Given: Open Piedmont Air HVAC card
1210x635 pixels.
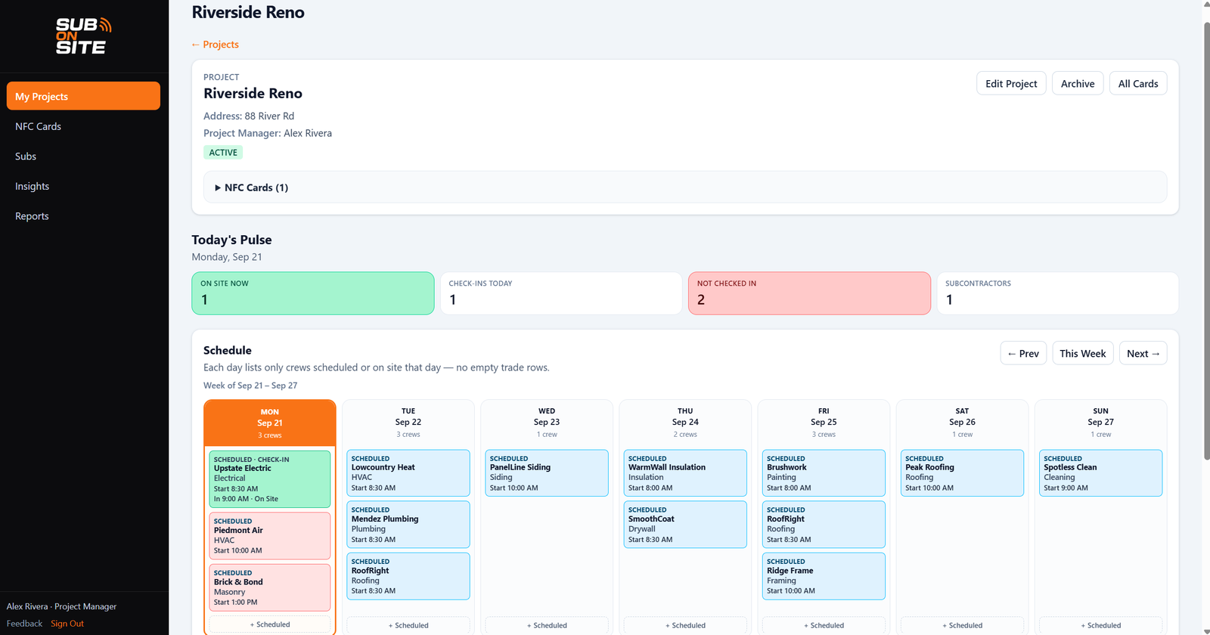Looking at the screenshot, I should click(270, 536).
